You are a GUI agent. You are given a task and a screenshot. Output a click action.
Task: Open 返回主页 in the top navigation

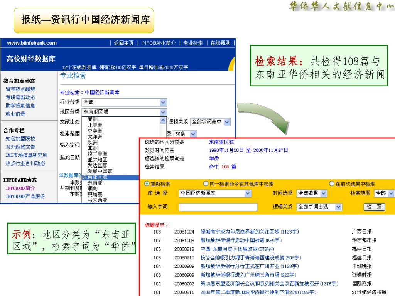[x=123, y=43]
